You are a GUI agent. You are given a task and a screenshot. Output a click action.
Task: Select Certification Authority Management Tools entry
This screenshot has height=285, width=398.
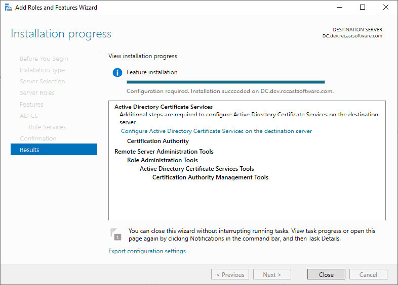click(210, 177)
